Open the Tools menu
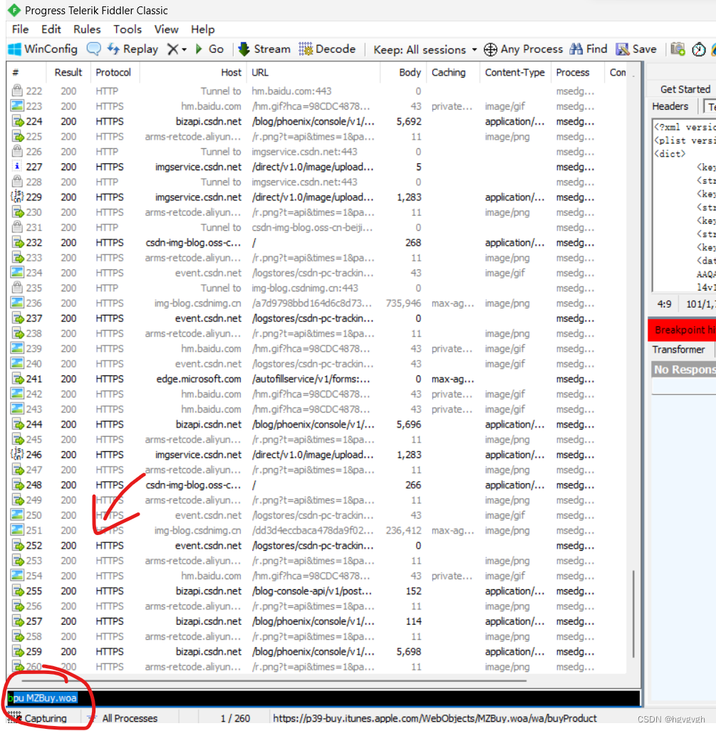 [128, 29]
